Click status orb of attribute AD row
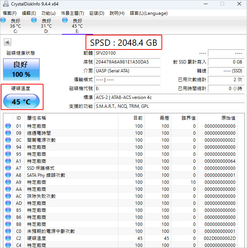Image resolution: width=247 pixels, height=248 pixels. coord(8,203)
